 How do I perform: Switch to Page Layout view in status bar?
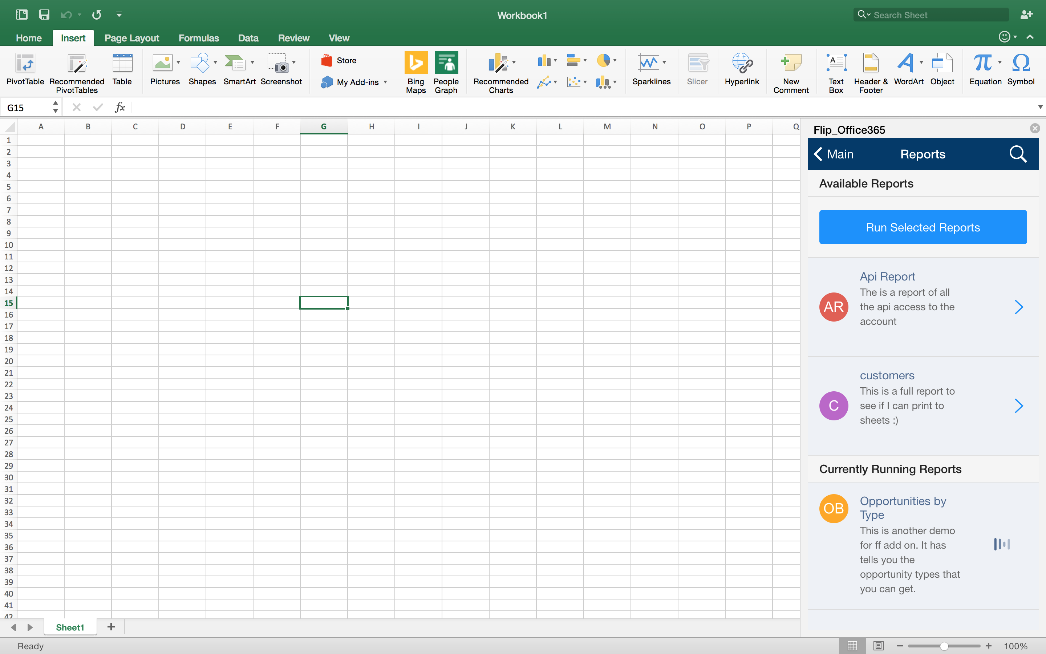coord(878,645)
